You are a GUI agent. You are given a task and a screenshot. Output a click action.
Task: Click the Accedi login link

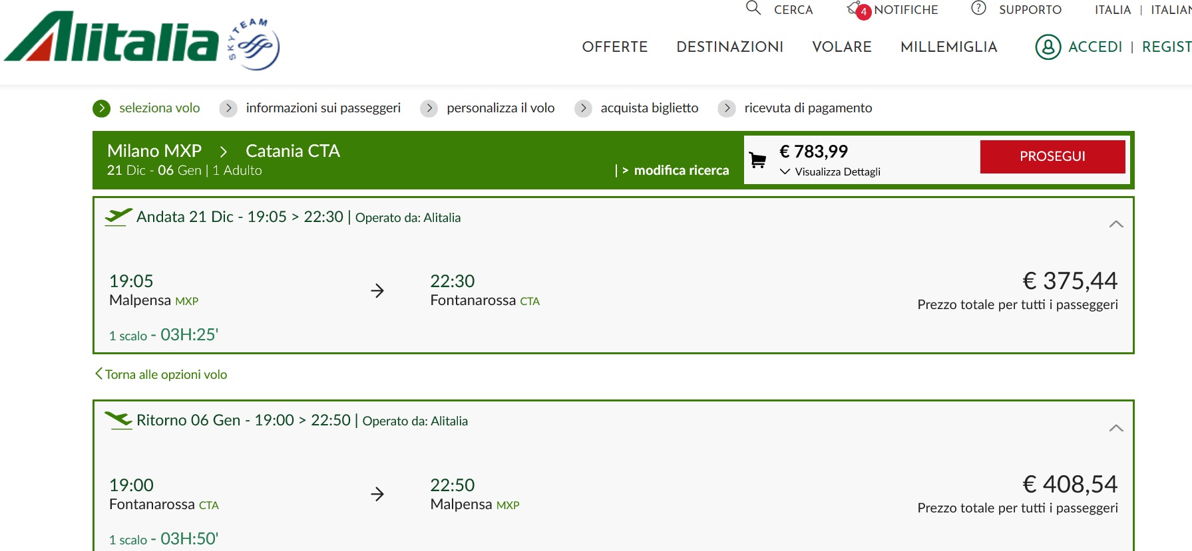point(1095,47)
